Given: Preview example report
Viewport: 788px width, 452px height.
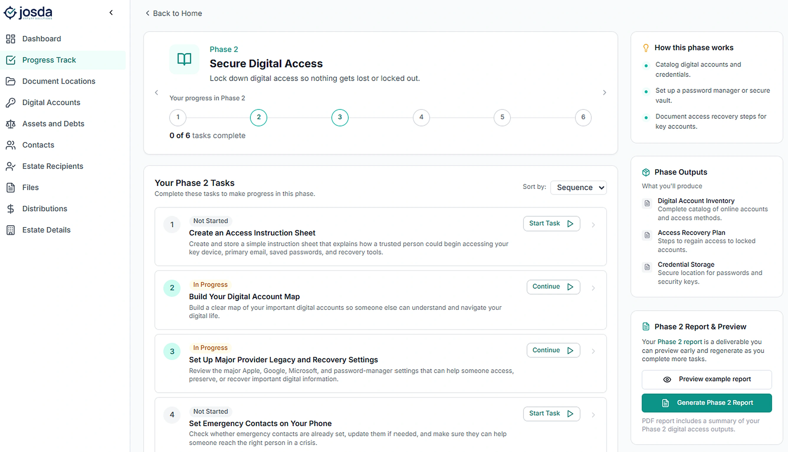Looking at the screenshot, I should [x=707, y=379].
